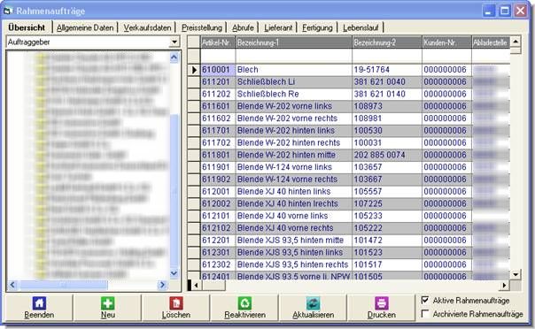Click the table horizontal scroll left arrow

coord(196,285)
